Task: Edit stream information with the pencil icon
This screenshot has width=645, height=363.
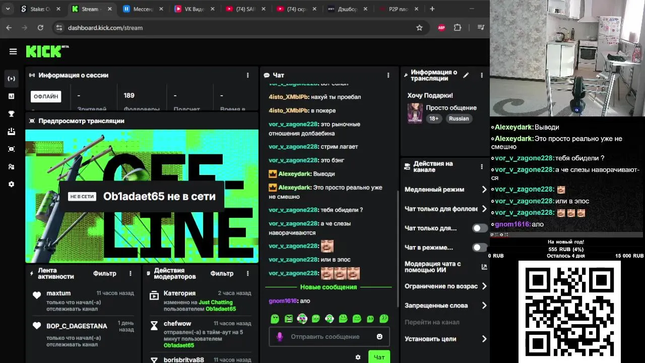Action: [466, 75]
